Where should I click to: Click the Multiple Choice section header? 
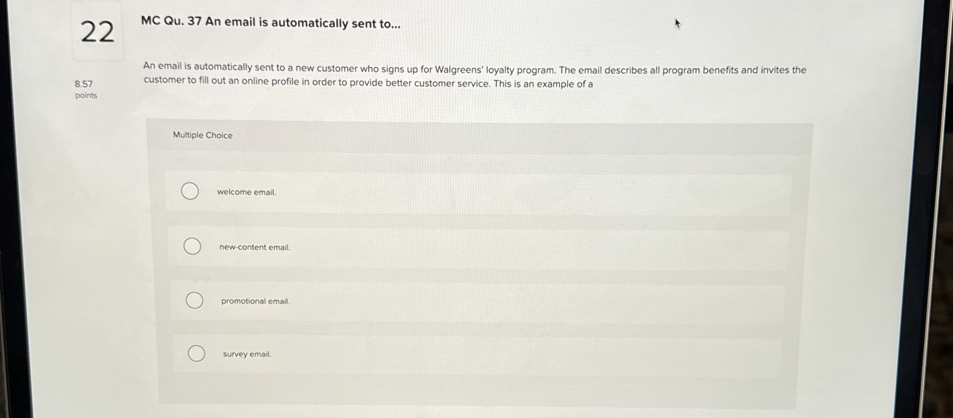[203, 135]
